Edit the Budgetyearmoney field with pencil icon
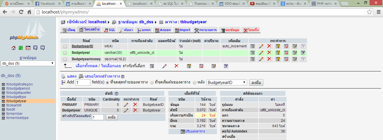The image size is (383, 140). [x=261, y=59]
